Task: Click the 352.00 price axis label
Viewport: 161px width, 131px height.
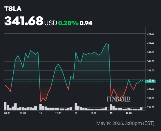Action: (151, 34)
